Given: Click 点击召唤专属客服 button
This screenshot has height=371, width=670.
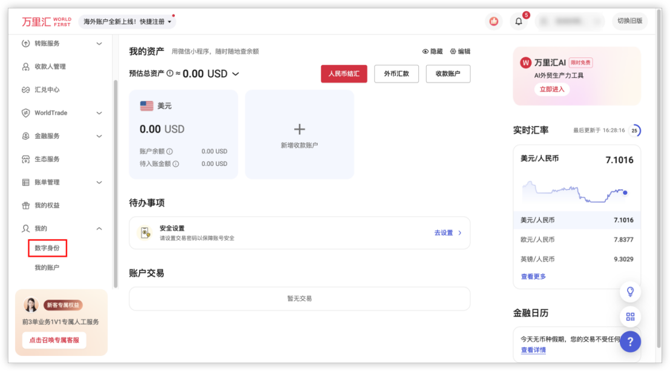Looking at the screenshot, I should (x=54, y=340).
